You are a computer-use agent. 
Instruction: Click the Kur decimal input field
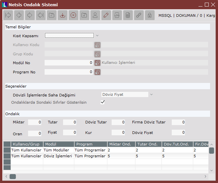[118, 133]
